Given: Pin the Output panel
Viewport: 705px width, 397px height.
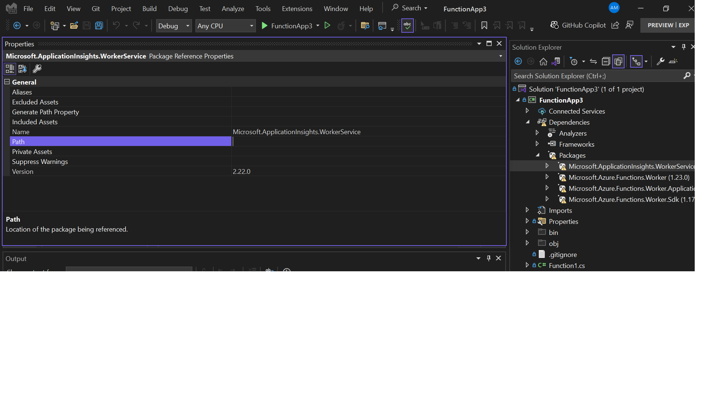Looking at the screenshot, I should click(488, 258).
